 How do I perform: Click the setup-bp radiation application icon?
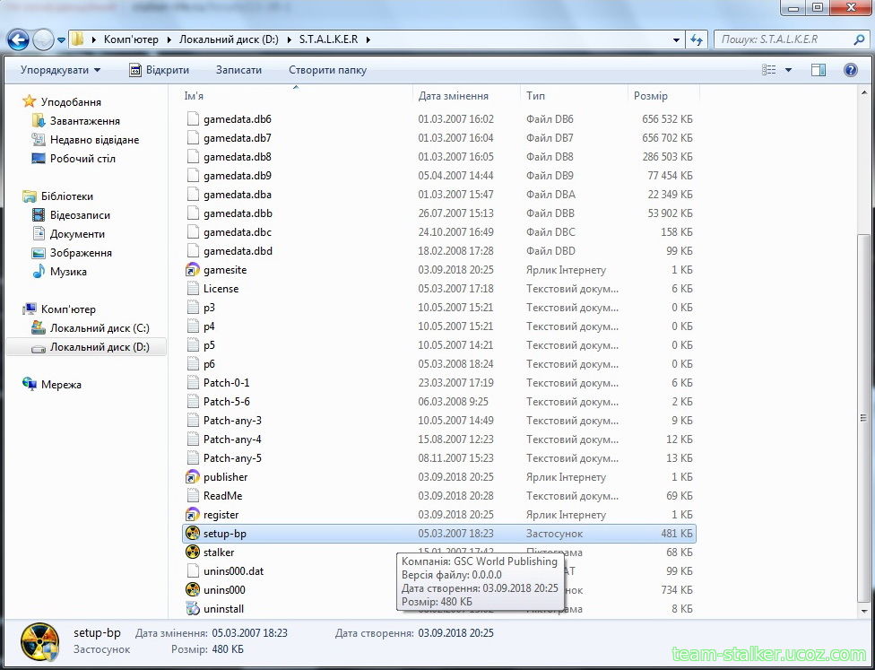point(193,534)
